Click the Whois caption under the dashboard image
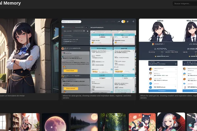The height and width of the screenshot is (131, 197). pyautogui.click(x=97, y=97)
